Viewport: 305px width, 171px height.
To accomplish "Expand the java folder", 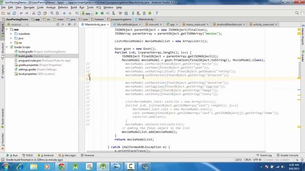I will tap(11, 38).
